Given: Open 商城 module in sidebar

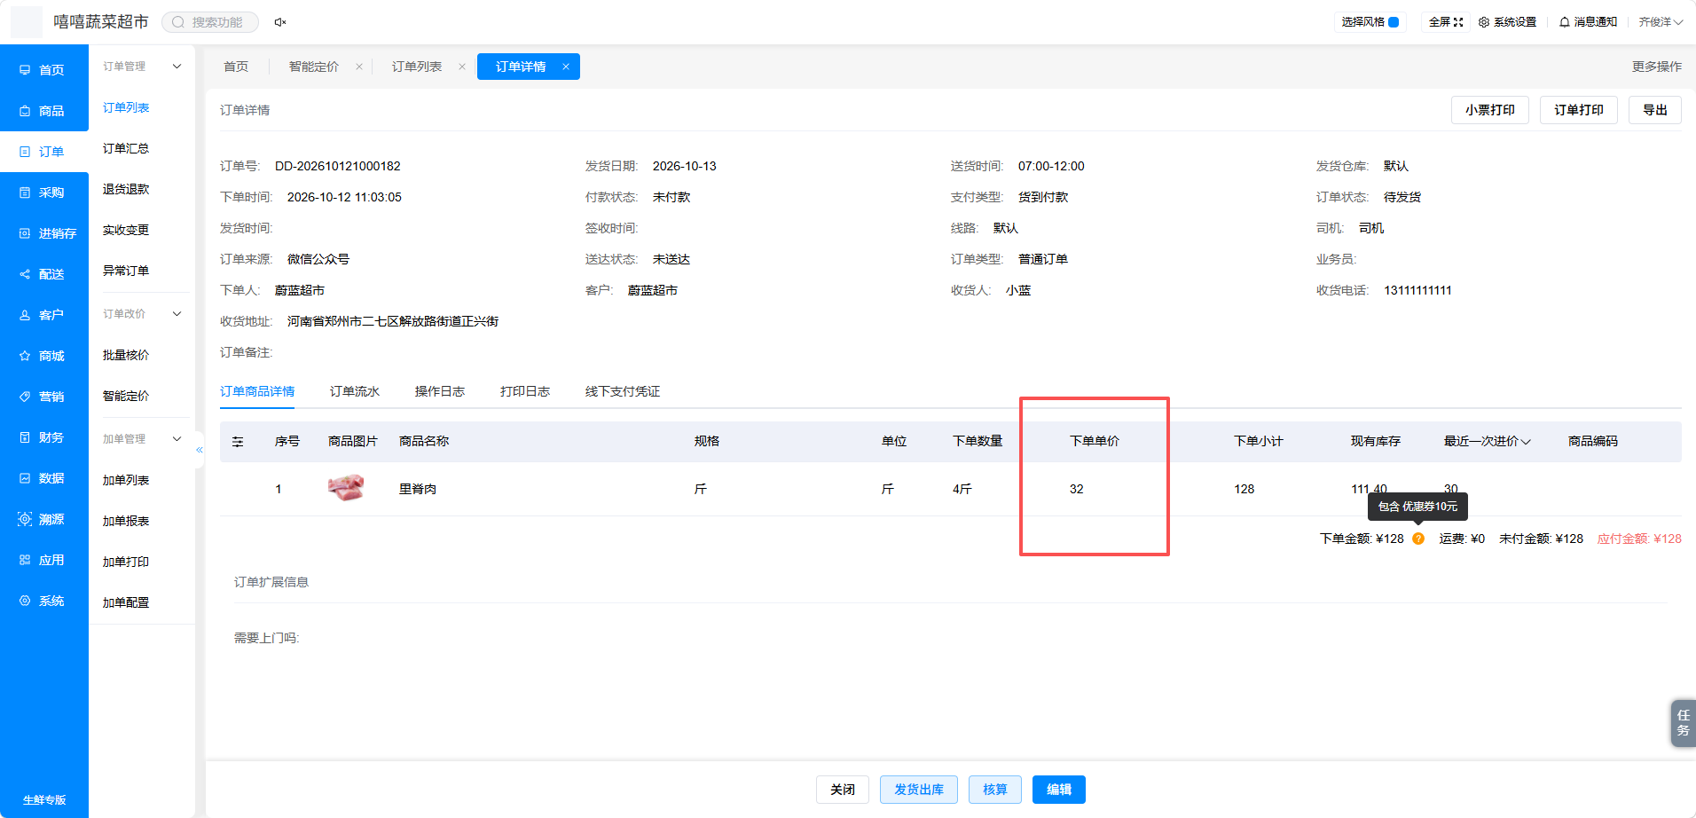Looking at the screenshot, I should click(44, 356).
